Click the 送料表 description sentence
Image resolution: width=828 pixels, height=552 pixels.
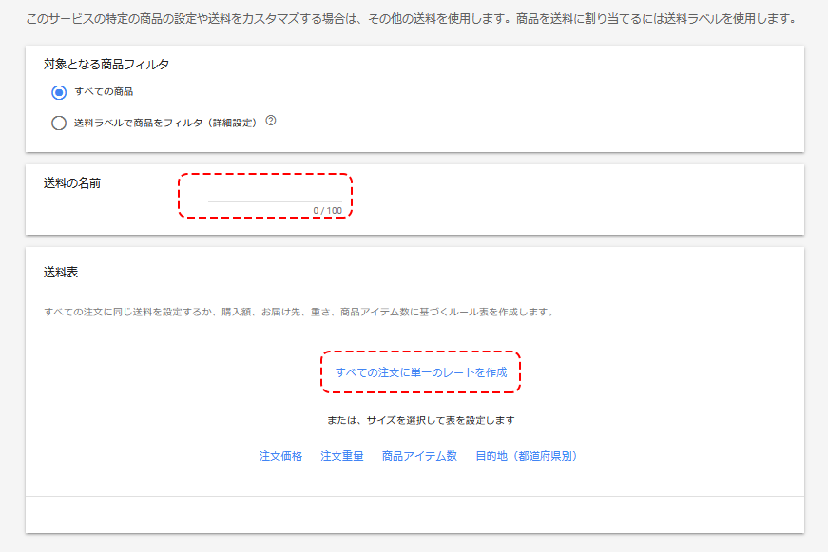[298, 312]
